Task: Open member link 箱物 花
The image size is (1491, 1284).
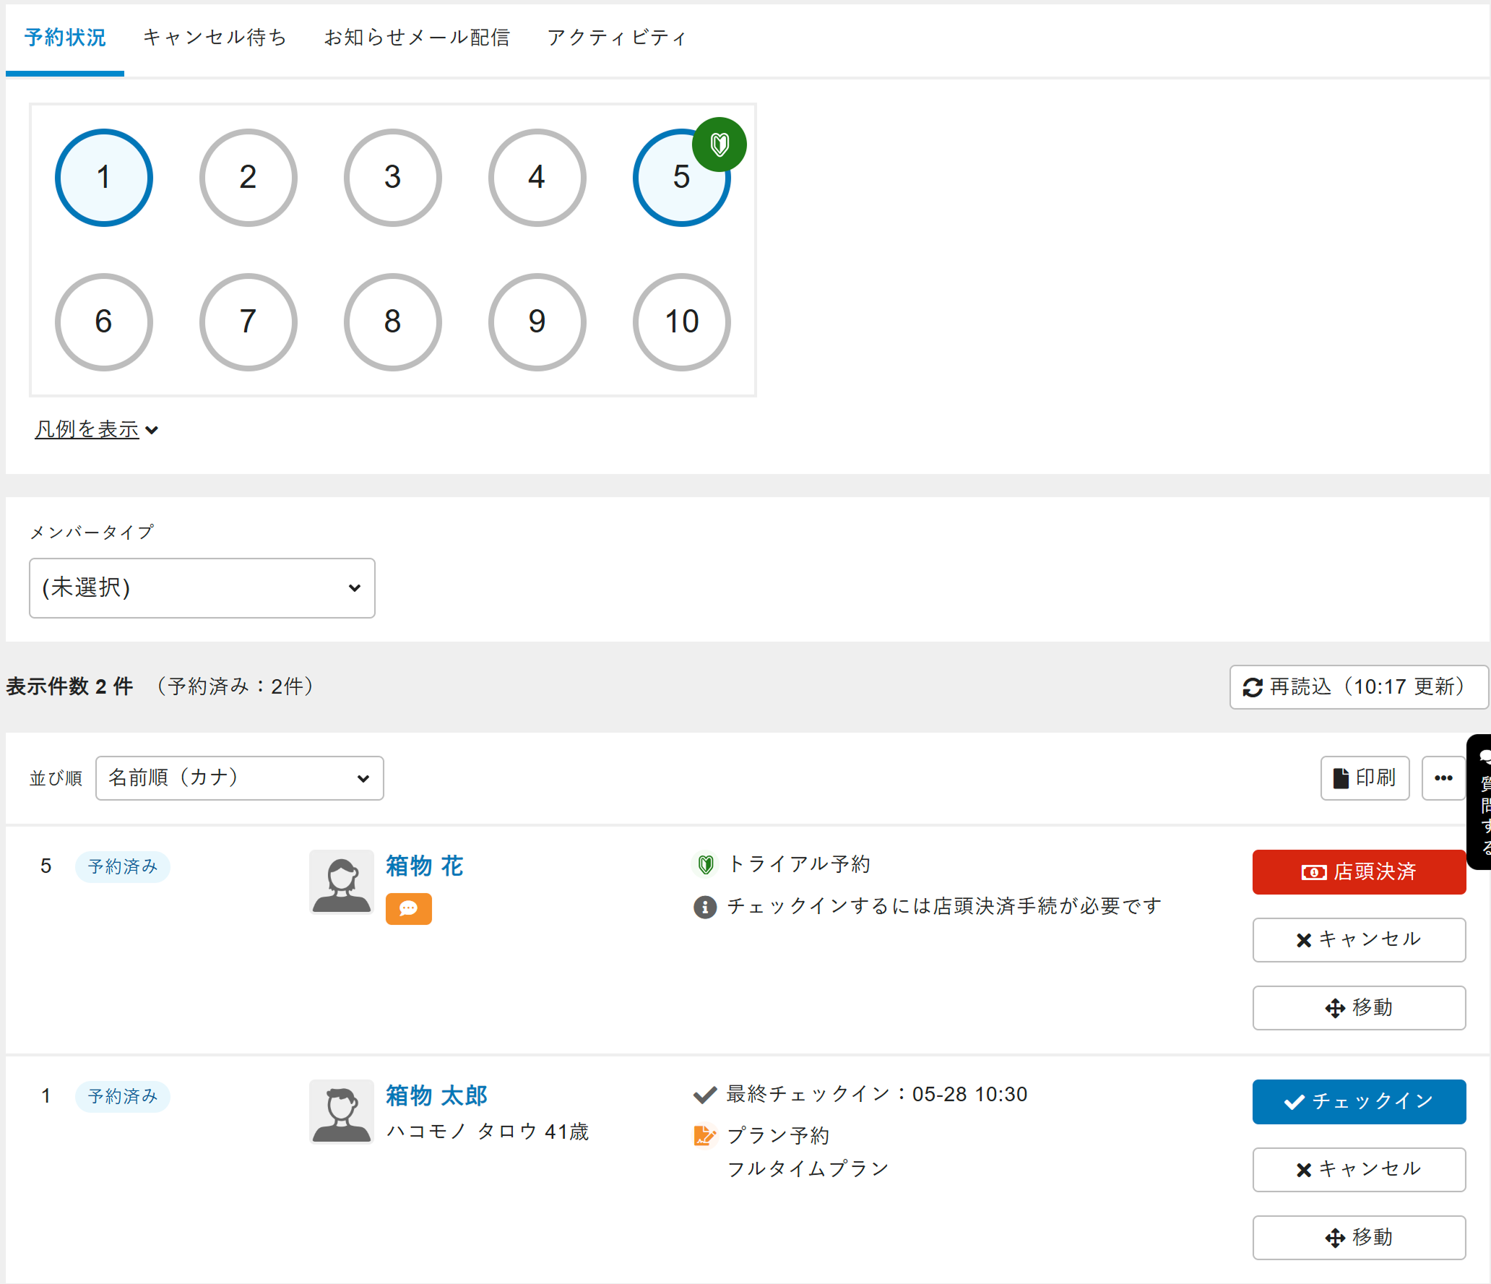Action: tap(424, 866)
